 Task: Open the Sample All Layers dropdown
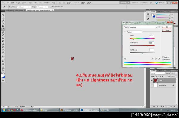(42, 7)
